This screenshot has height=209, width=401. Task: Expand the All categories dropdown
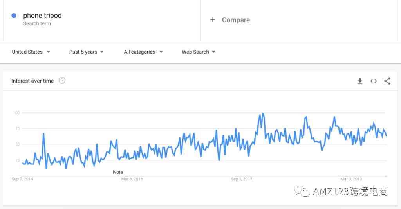coord(143,52)
